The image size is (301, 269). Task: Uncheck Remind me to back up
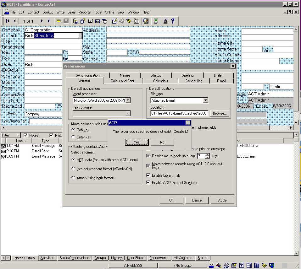[x=148, y=156]
